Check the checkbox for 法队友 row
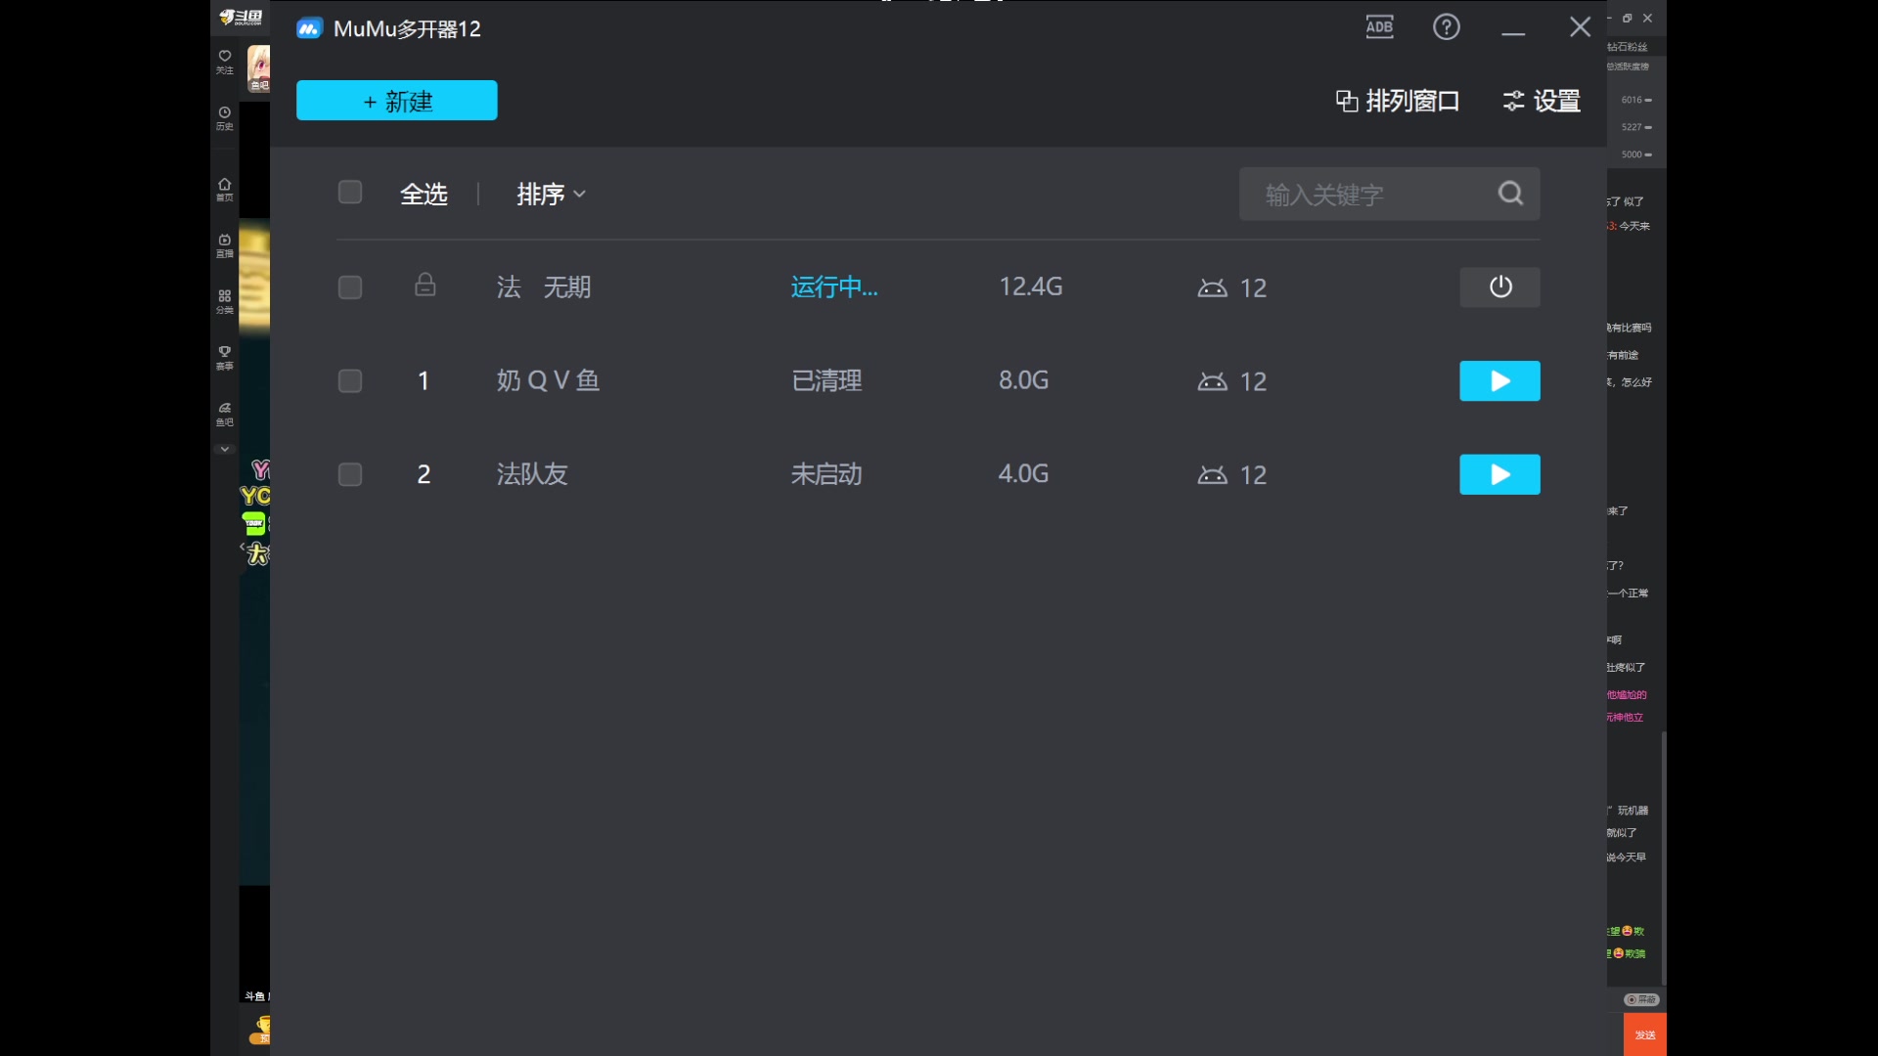Image resolution: width=1878 pixels, height=1056 pixels. pos(349,474)
